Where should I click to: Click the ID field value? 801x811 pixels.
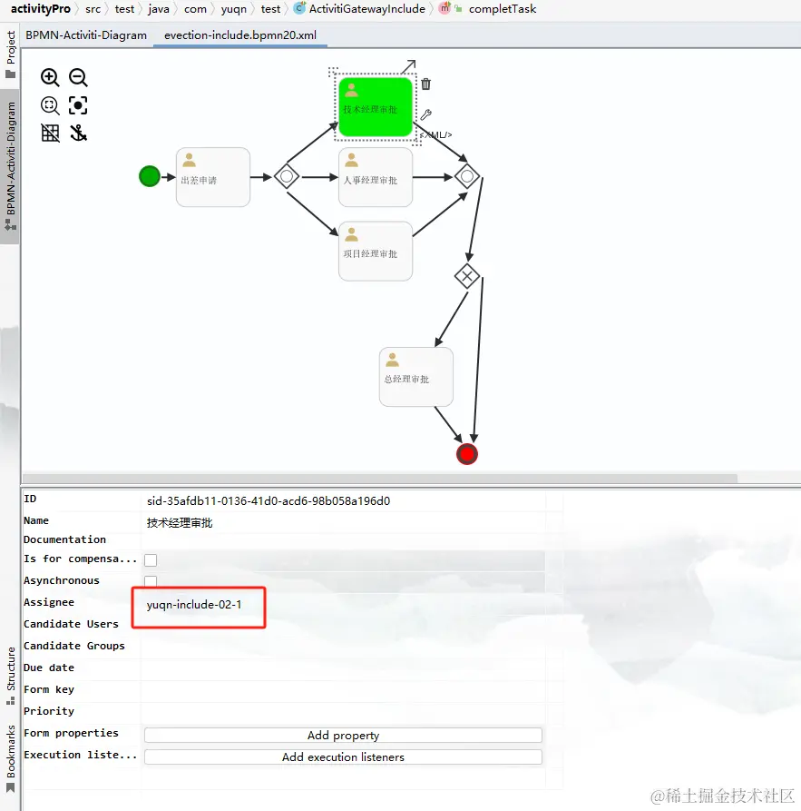tap(343, 500)
